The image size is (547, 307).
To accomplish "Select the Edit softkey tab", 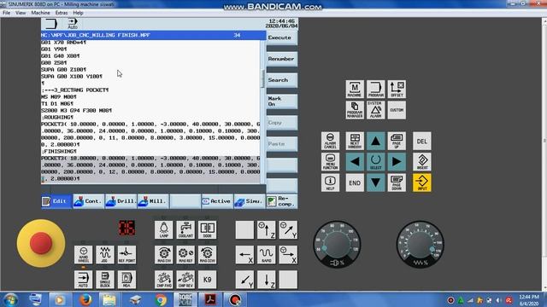I will 56,201.
